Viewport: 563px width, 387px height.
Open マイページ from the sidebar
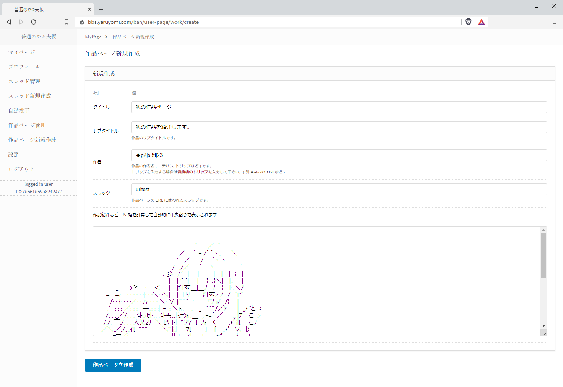point(21,52)
